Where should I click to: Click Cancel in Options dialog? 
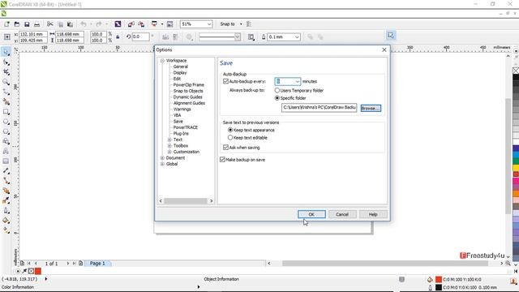342,214
